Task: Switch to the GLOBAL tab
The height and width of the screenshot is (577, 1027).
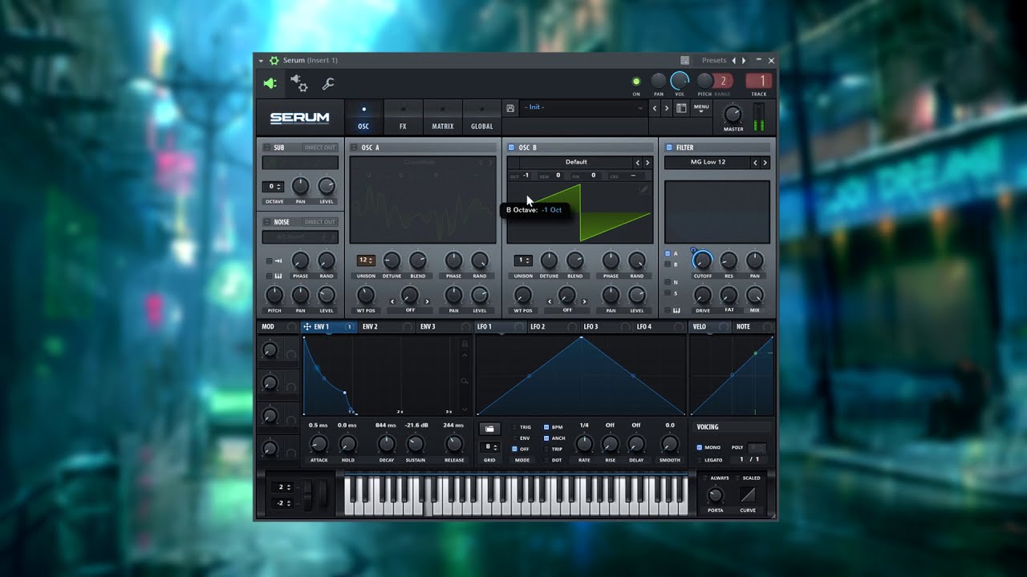Action: (482, 117)
